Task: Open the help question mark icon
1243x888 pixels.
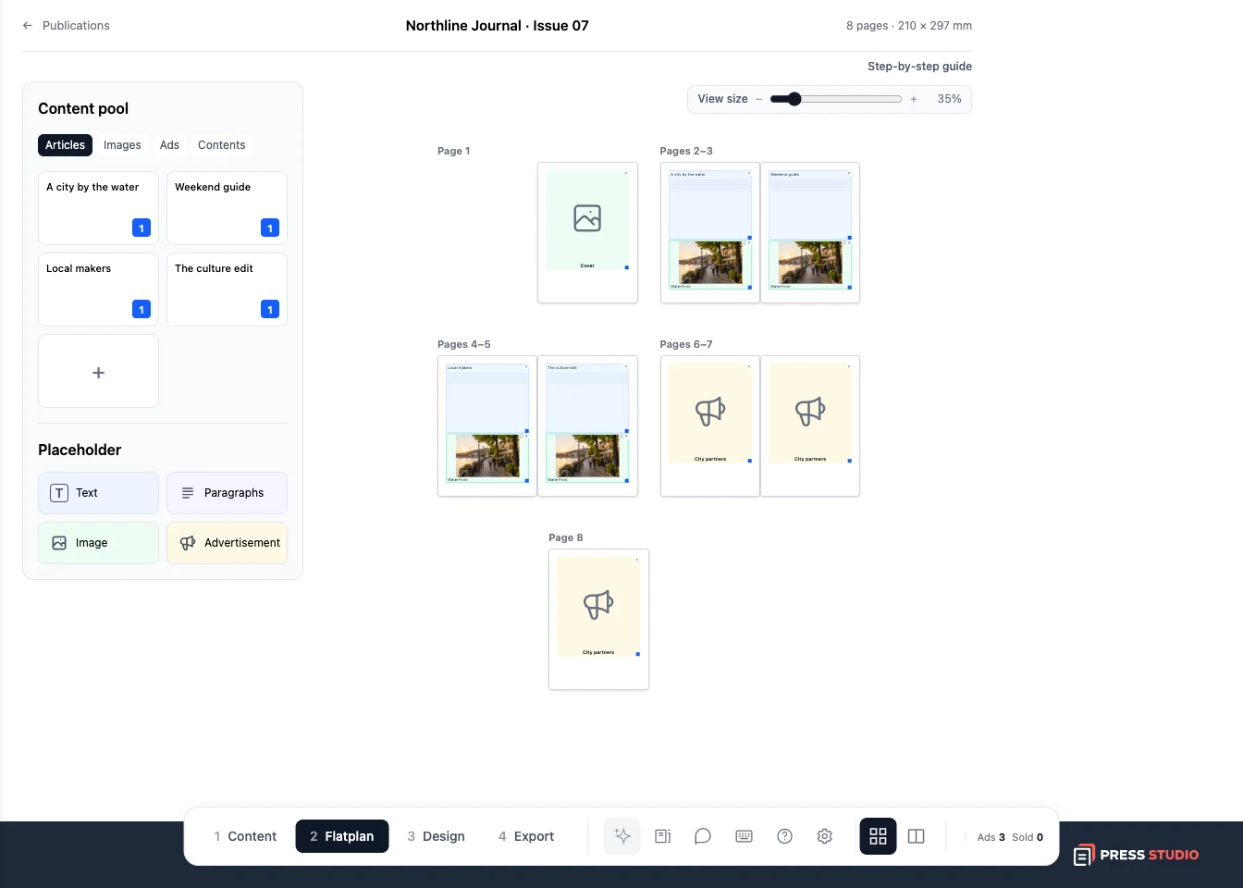Action: point(784,836)
